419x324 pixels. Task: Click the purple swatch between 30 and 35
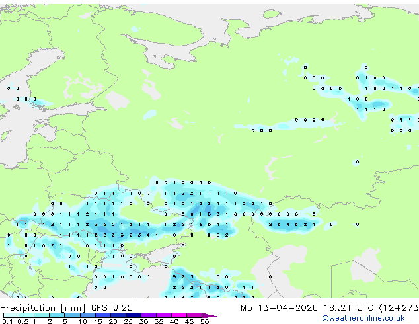(x=149, y=315)
